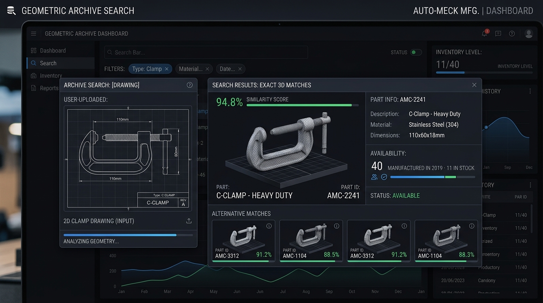Open help for the Archive Search drawing panel
The width and height of the screenshot is (543, 303).
coord(189,85)
